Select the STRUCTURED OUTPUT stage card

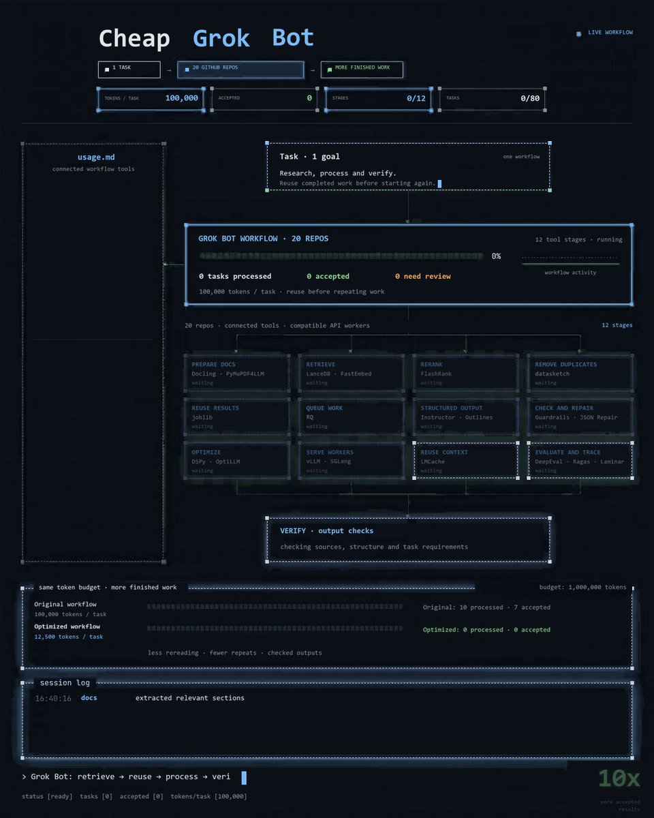tap(466, 416)
